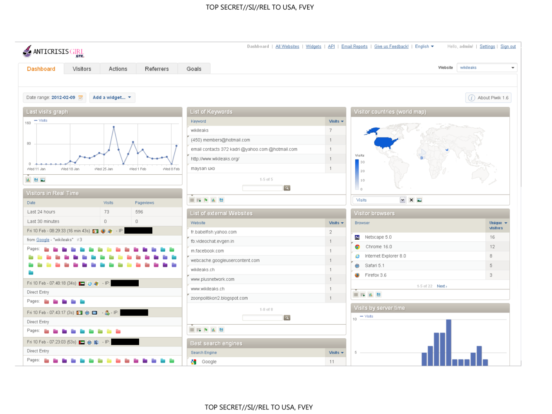Viewport: 552px width, 414px height.
Task: Switch external Websites widget to bar chart view
Action: [214, 330]
